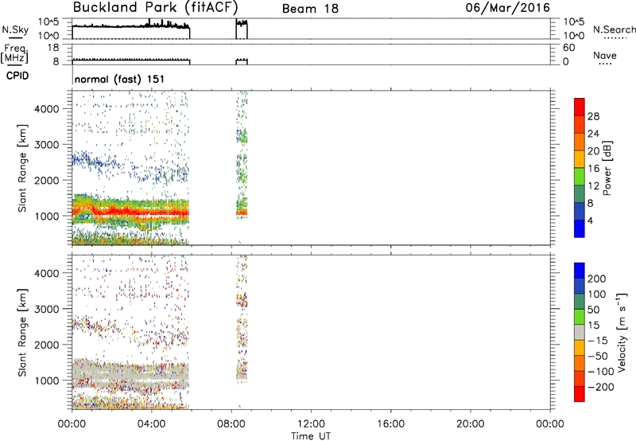Click the '18' tick on the frequency axis
This screenshot has height=441, width=636.
coord(53,48)
